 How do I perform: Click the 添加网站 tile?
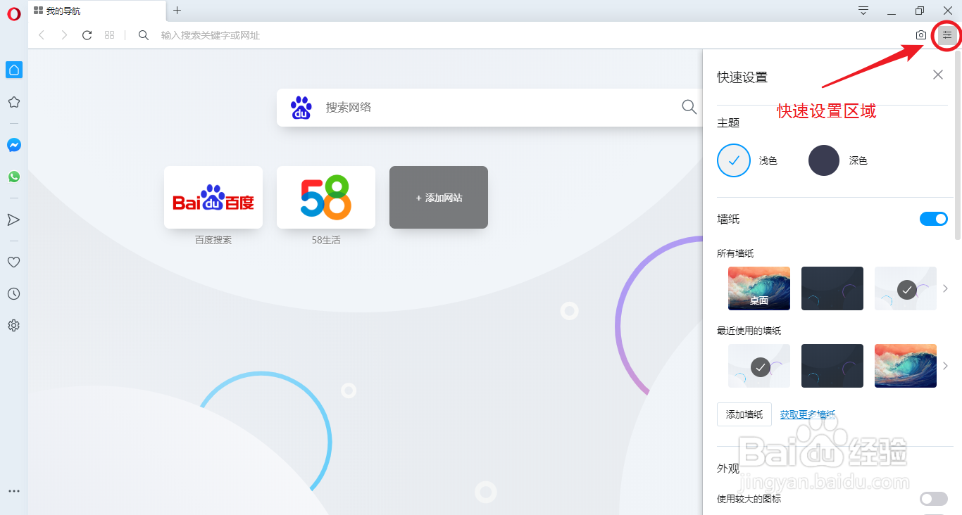(x=439, y=197)
